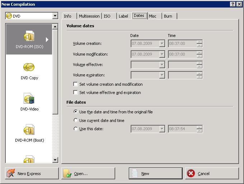Select the DVD-Video compilation icon
The image size is (244, 184).
tap(29, 98)
